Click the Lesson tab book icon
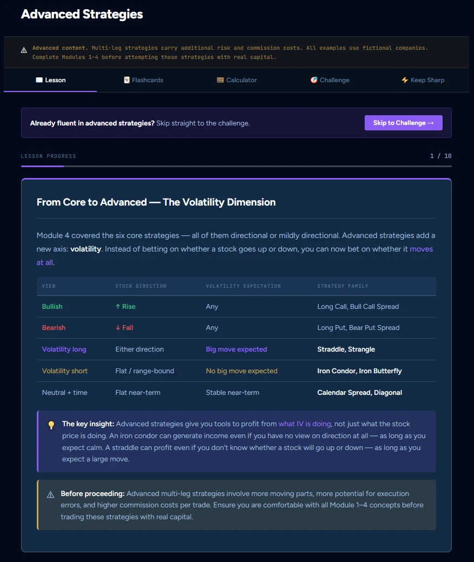 pyautogui.click(x=39, y=80)
